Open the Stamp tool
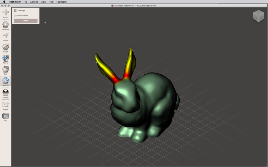The height and width of the screenshot is (167, 268). [x=5, y=58]
